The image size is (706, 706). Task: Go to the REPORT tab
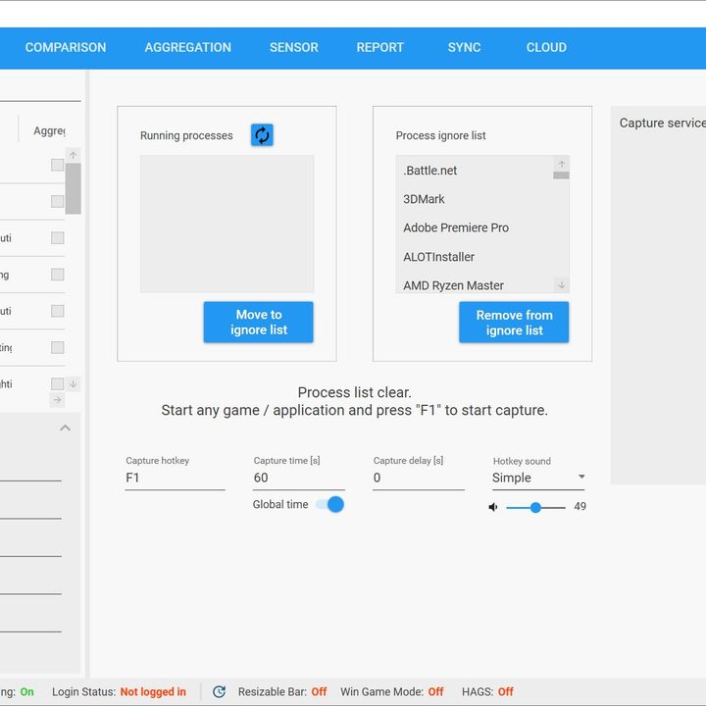pyautogui.click(x=380, y=47)
